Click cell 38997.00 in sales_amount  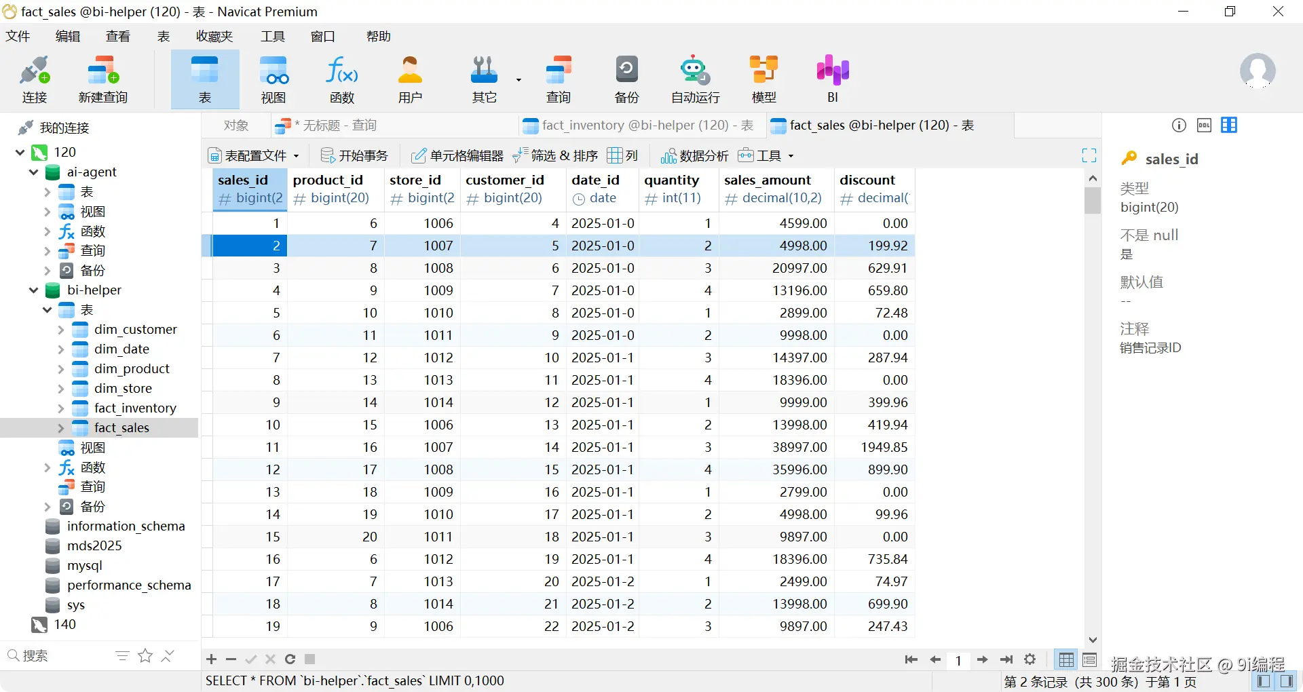(776, 447)
